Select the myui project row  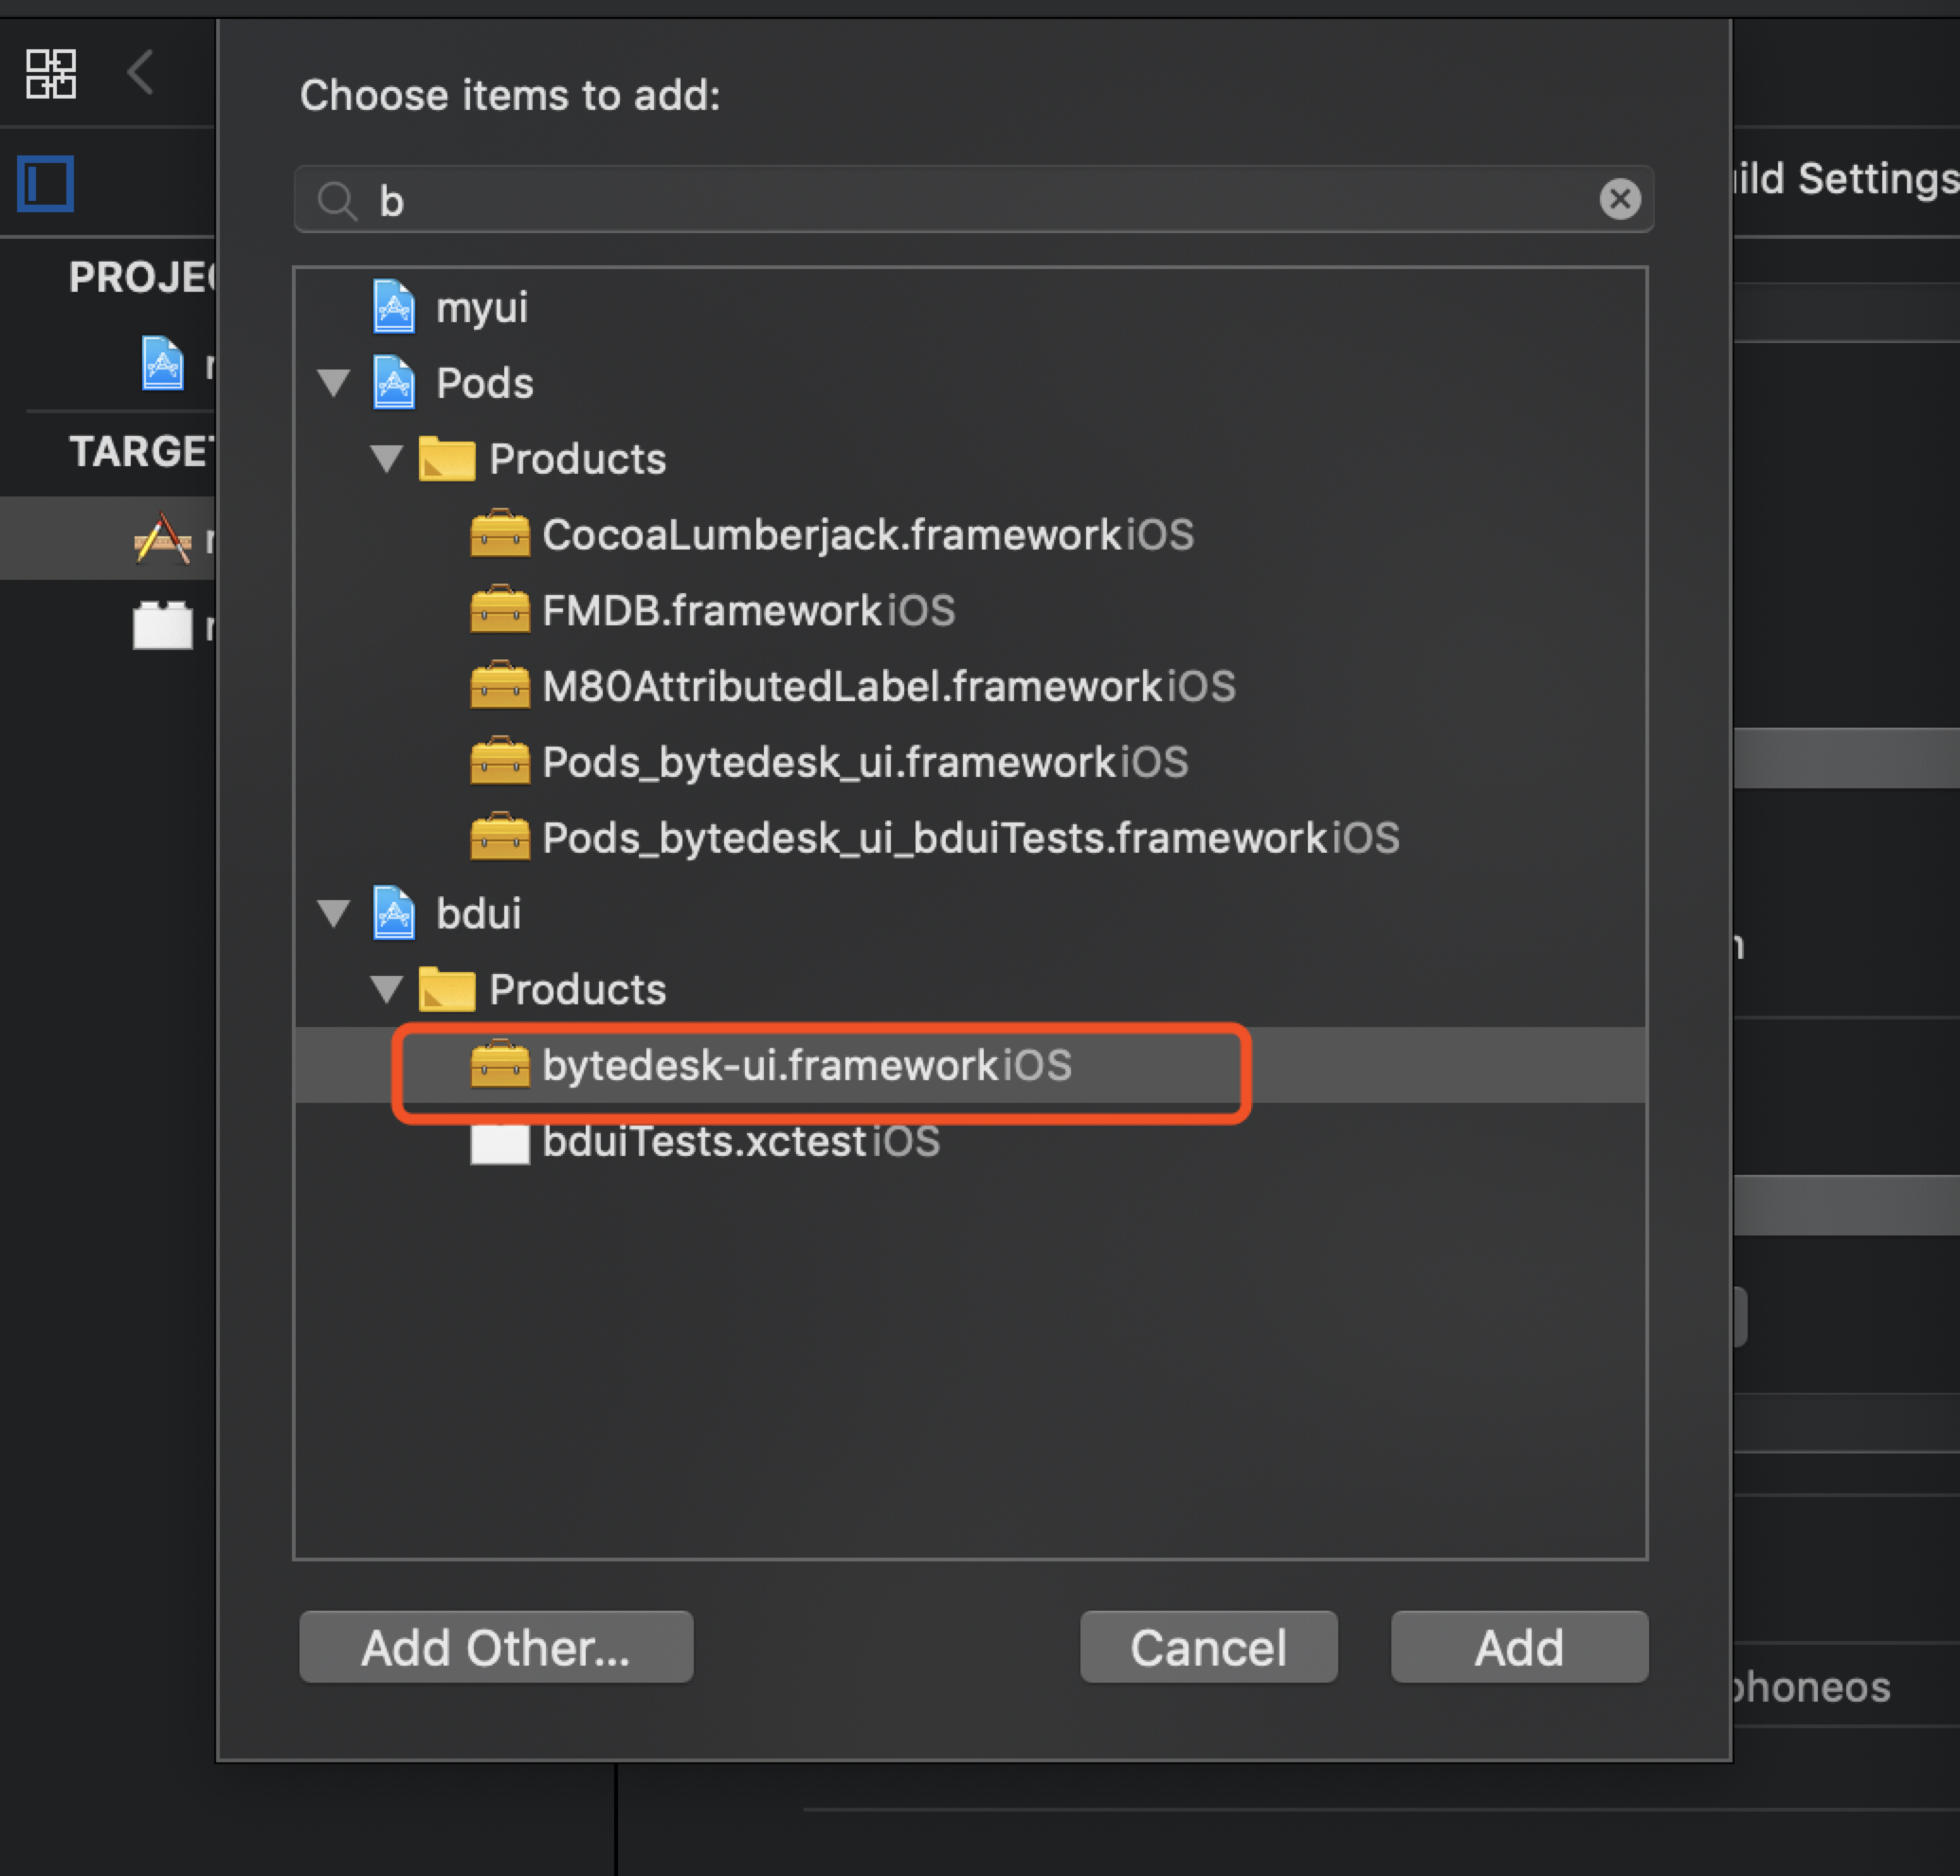(970, 306)
